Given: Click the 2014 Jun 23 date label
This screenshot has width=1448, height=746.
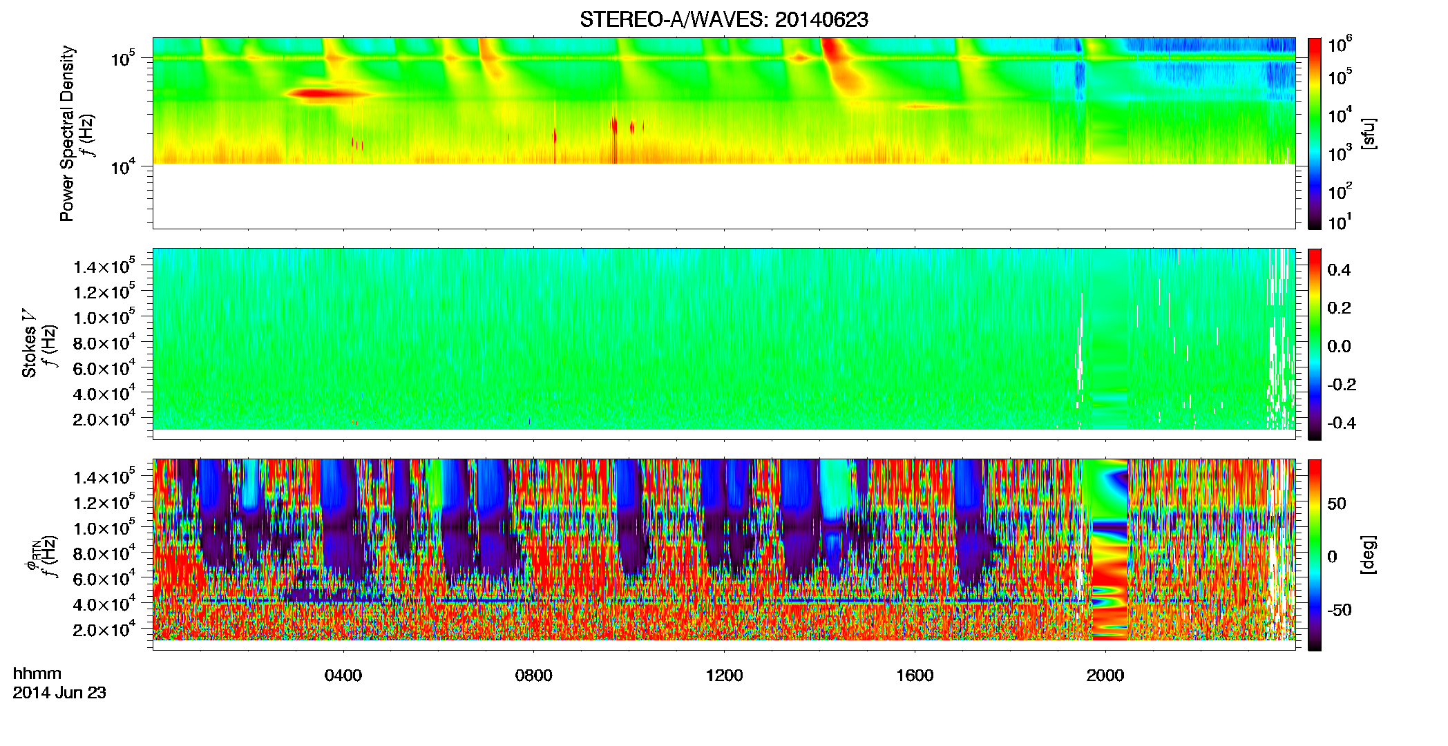Looking at the screenshot, I should click(x=59, y=693).
